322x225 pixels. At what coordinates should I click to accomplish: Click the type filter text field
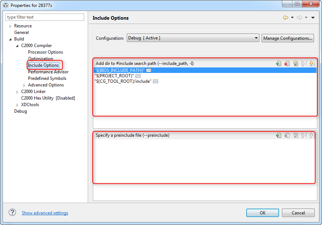pos(45,17)
